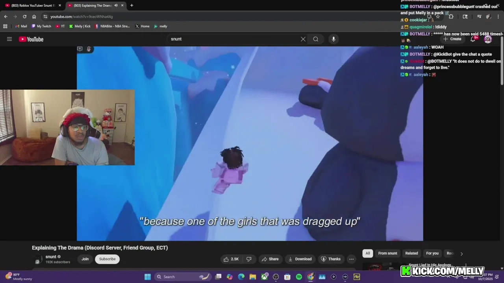Viewport: 504px width, 283px height.
Task: Go back with browser back arrow
Action: click(x=6, y=17)
